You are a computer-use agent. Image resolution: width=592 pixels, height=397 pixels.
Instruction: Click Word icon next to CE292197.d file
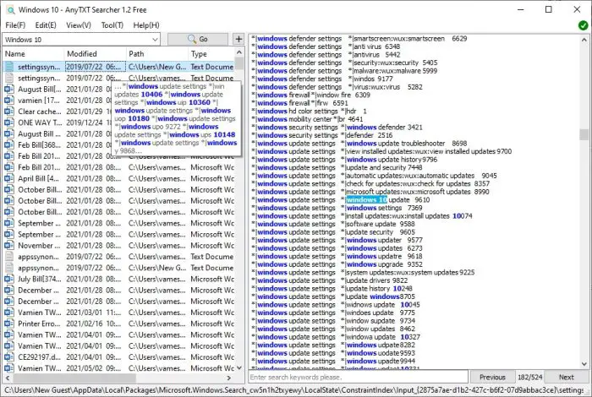click(9, 357)
